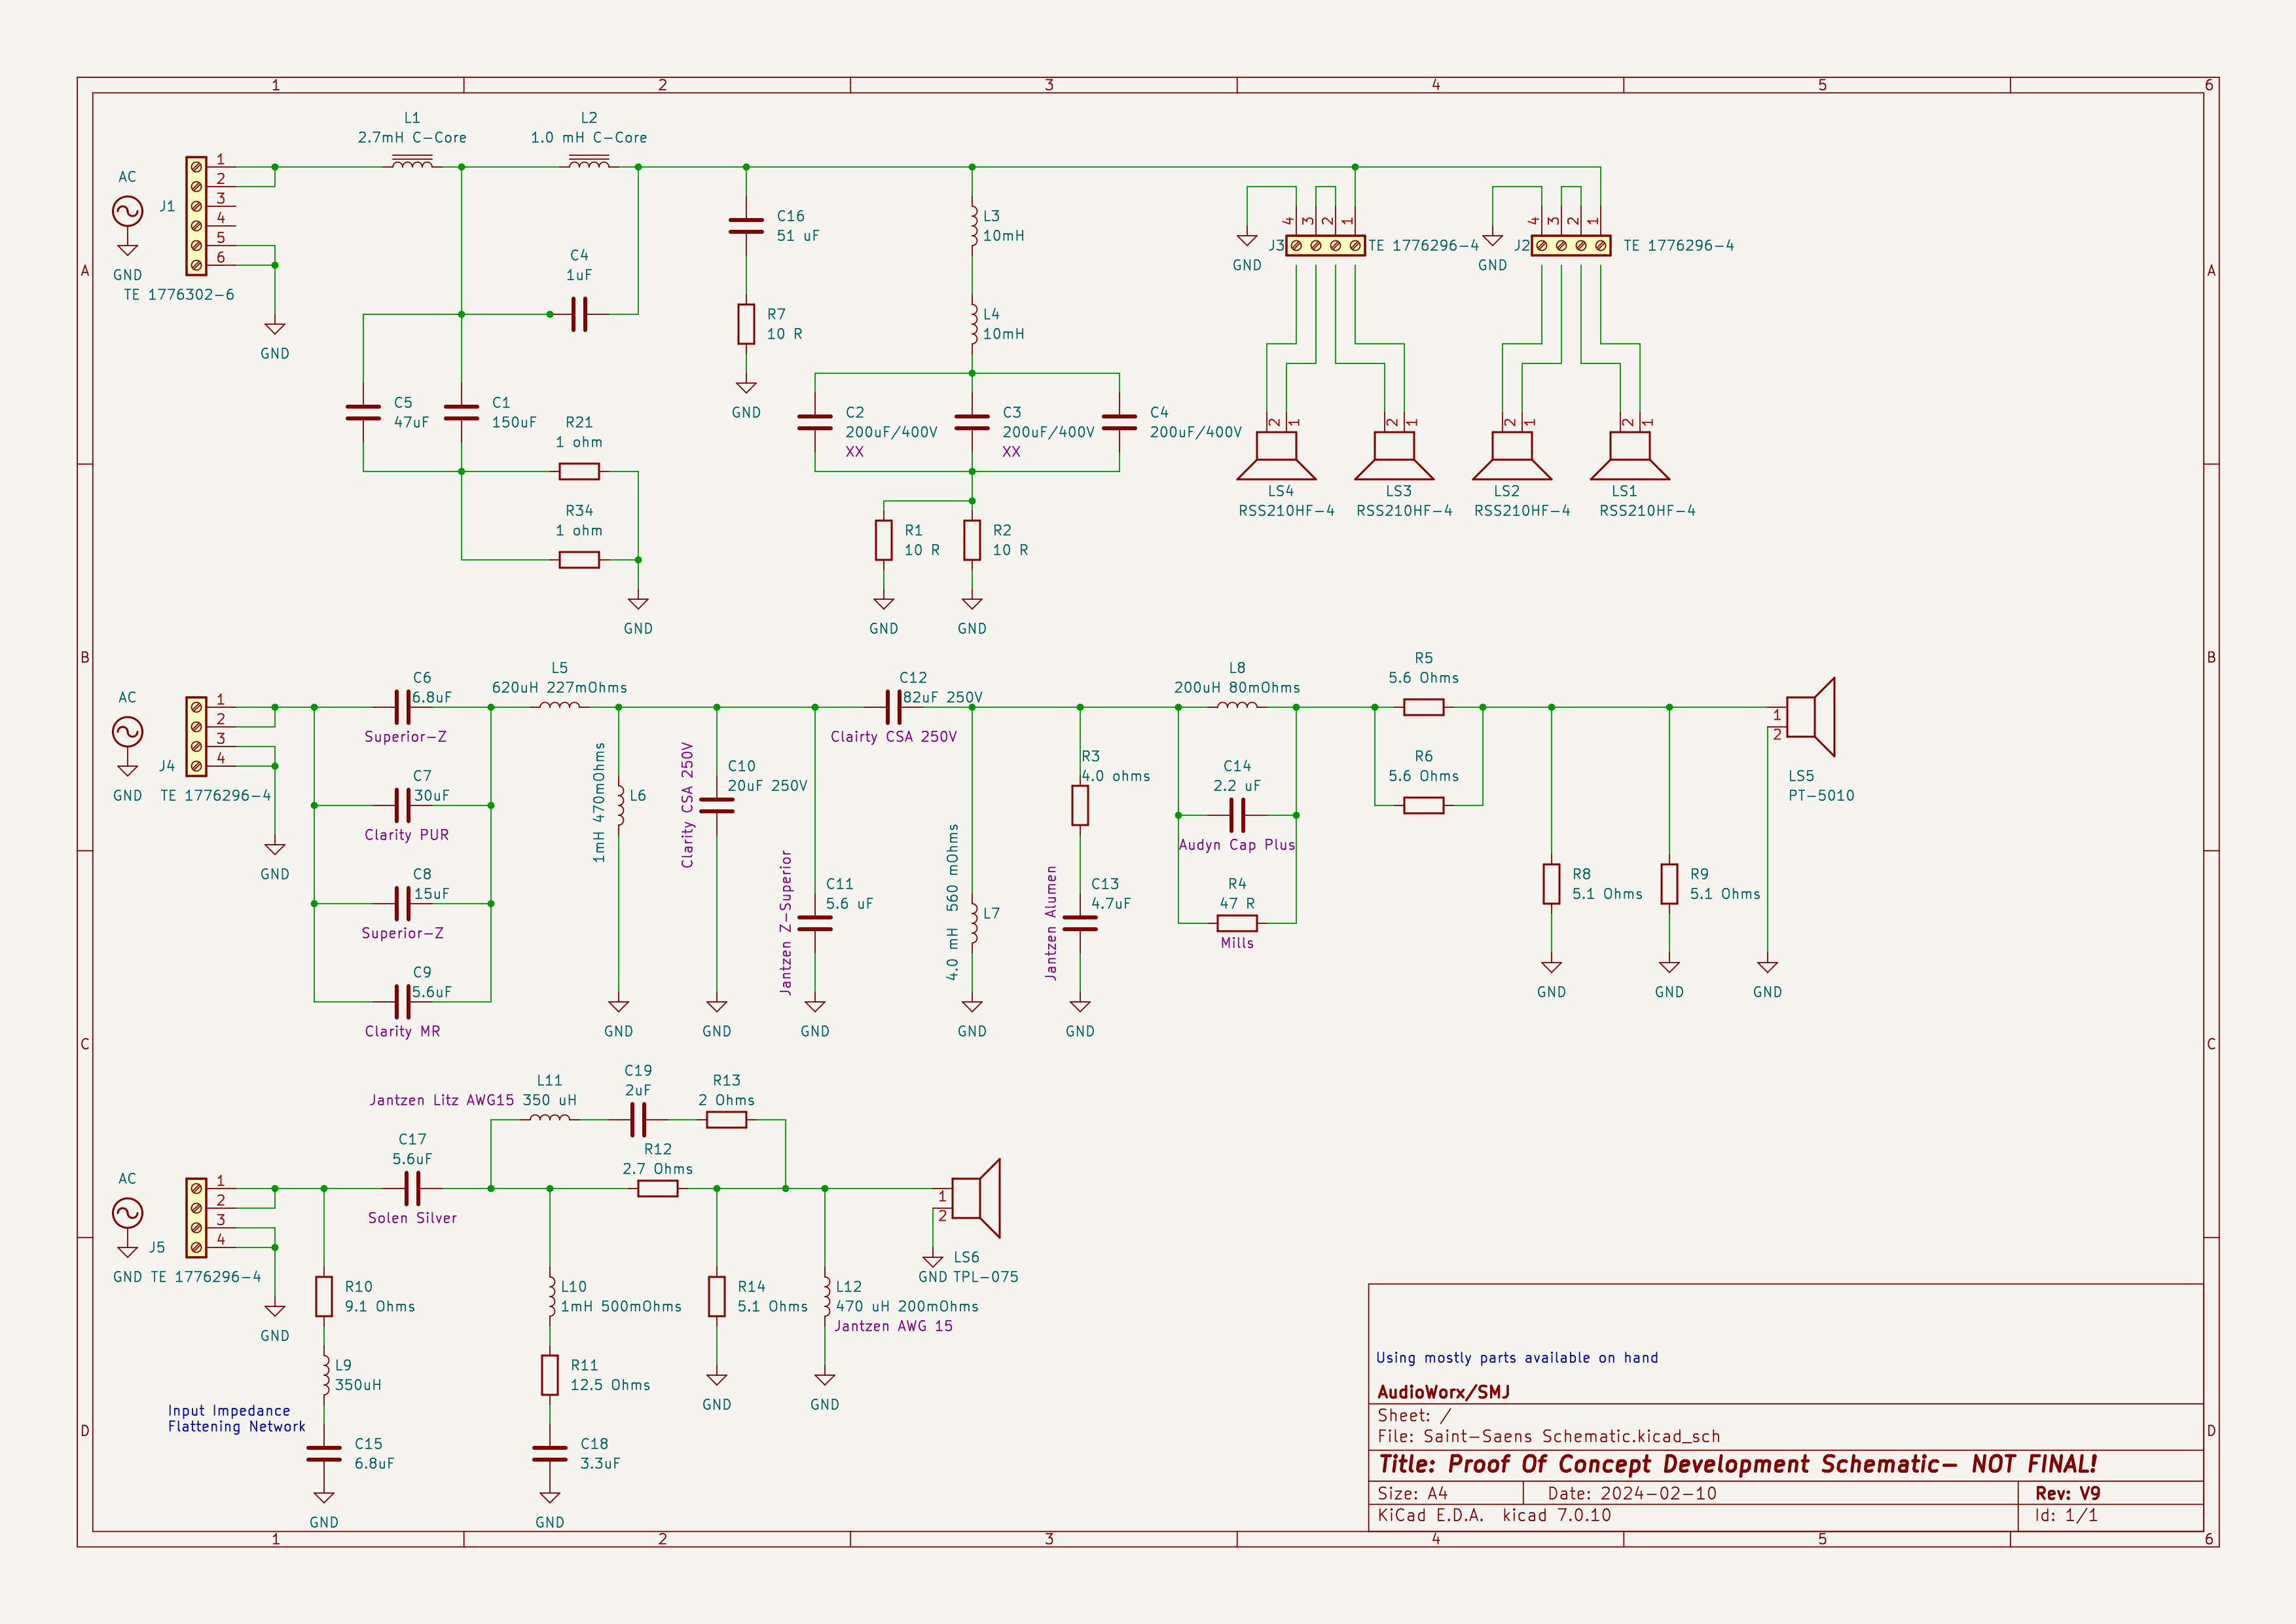The image size is (2296, 1624).
Task: Select inductor L5 620uH symbol
Action: pos(559,705)
